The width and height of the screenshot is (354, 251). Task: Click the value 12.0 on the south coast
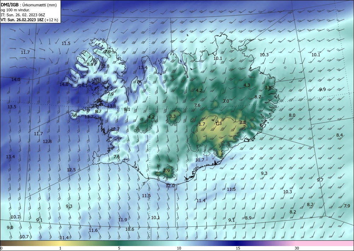point(170,186)
